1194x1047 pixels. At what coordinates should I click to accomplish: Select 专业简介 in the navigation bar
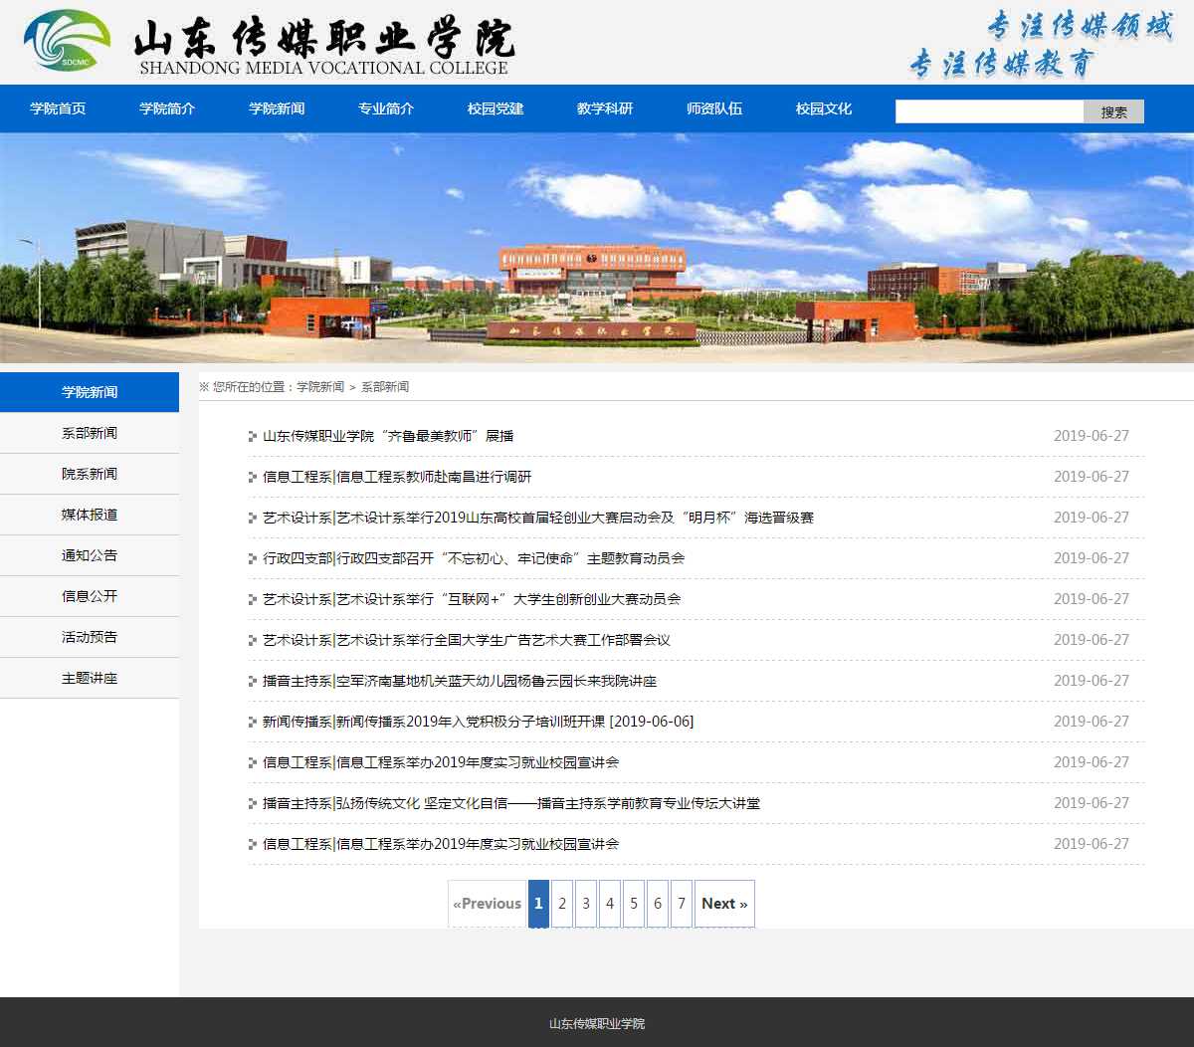tap(386, 108)
